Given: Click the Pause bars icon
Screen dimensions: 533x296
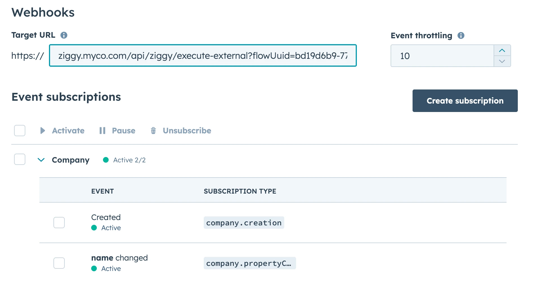Looking at the screenshot, I should click(102, 131).
